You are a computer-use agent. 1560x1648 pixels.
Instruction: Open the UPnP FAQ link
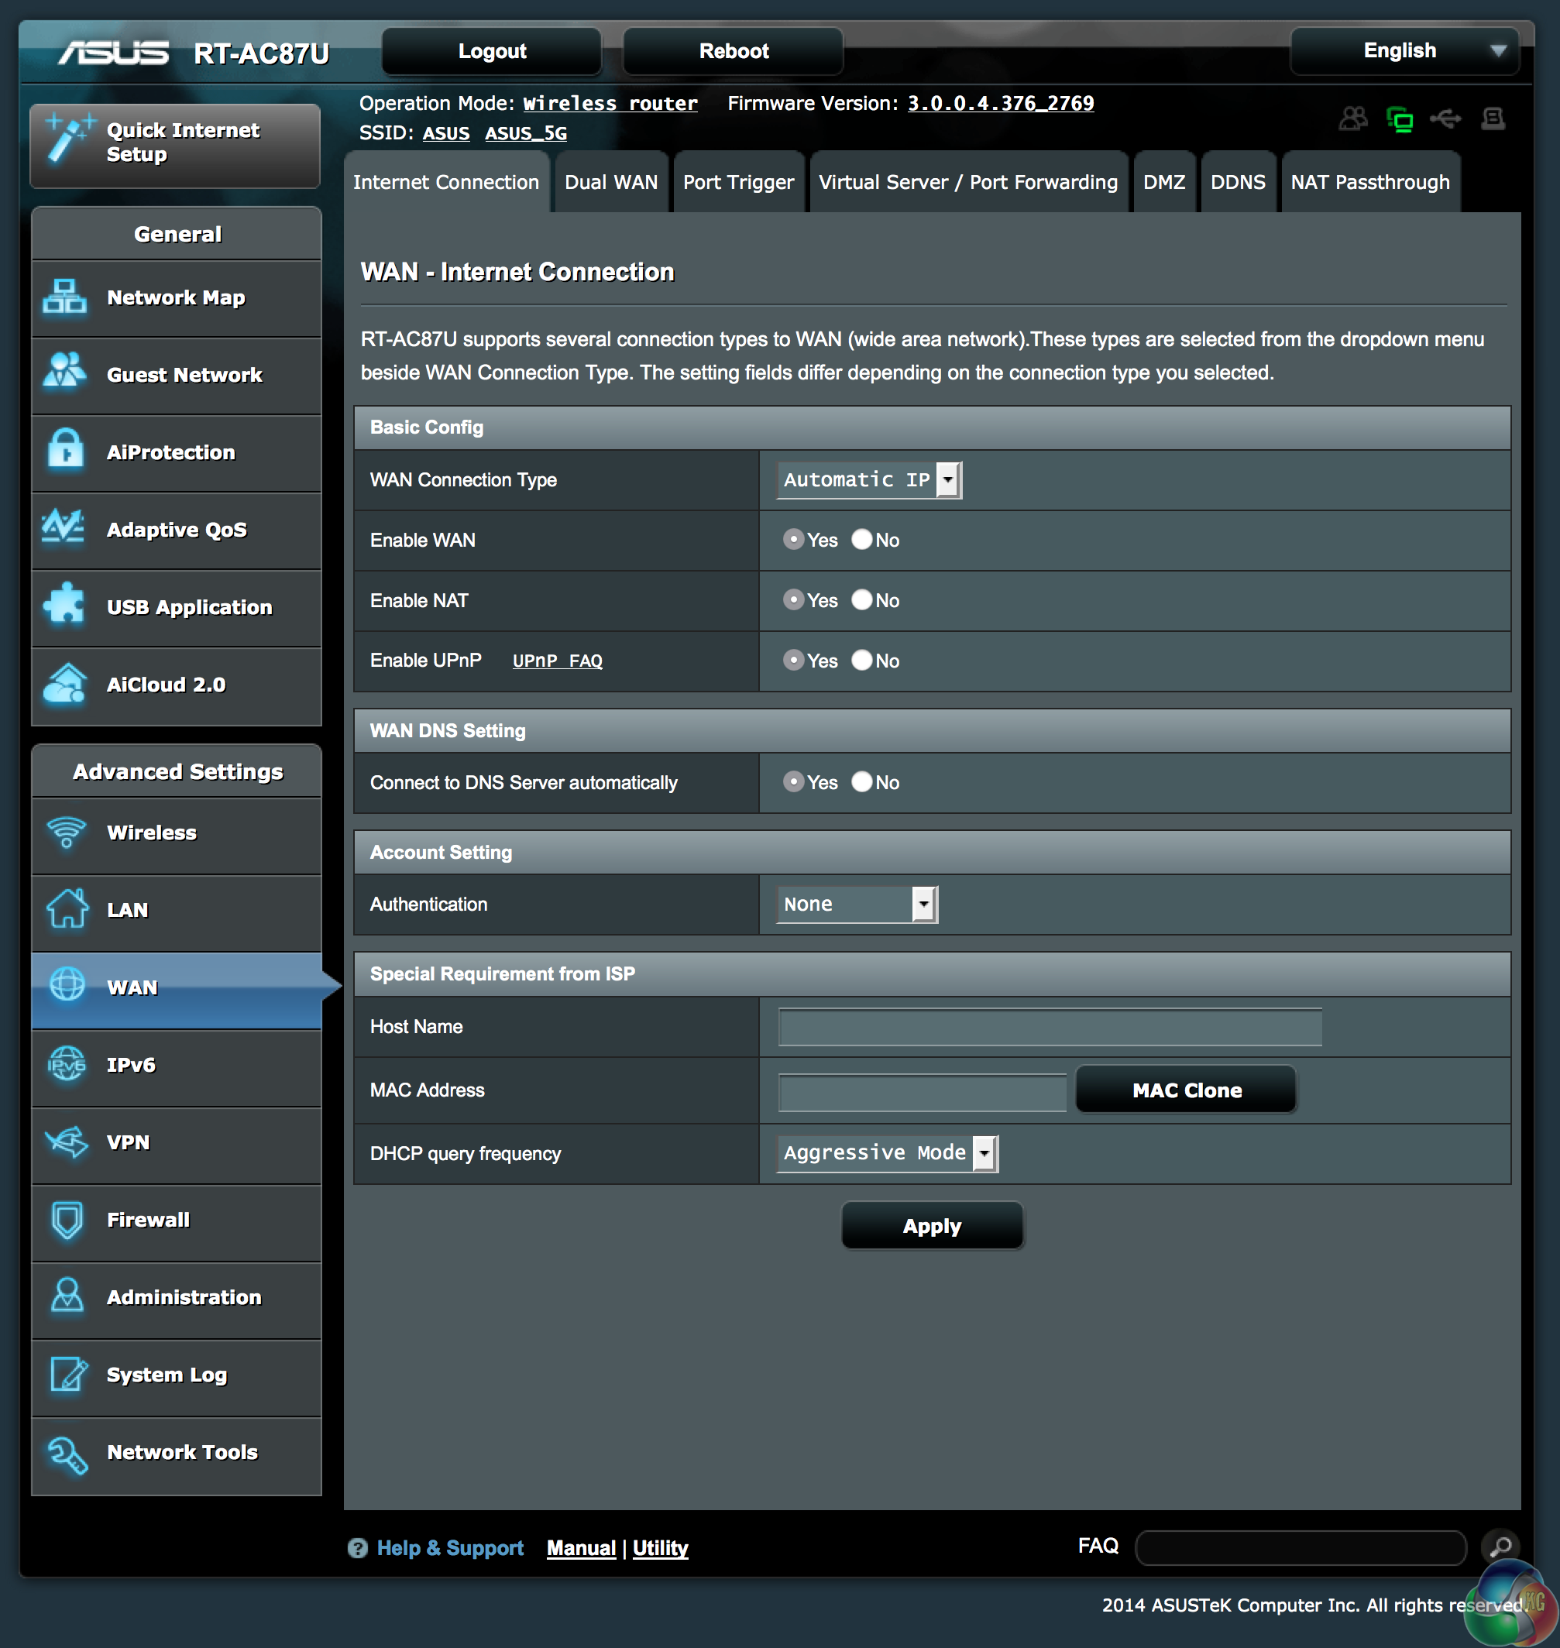557,661
